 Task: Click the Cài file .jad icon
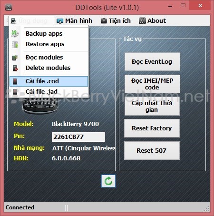click(15, 92)
